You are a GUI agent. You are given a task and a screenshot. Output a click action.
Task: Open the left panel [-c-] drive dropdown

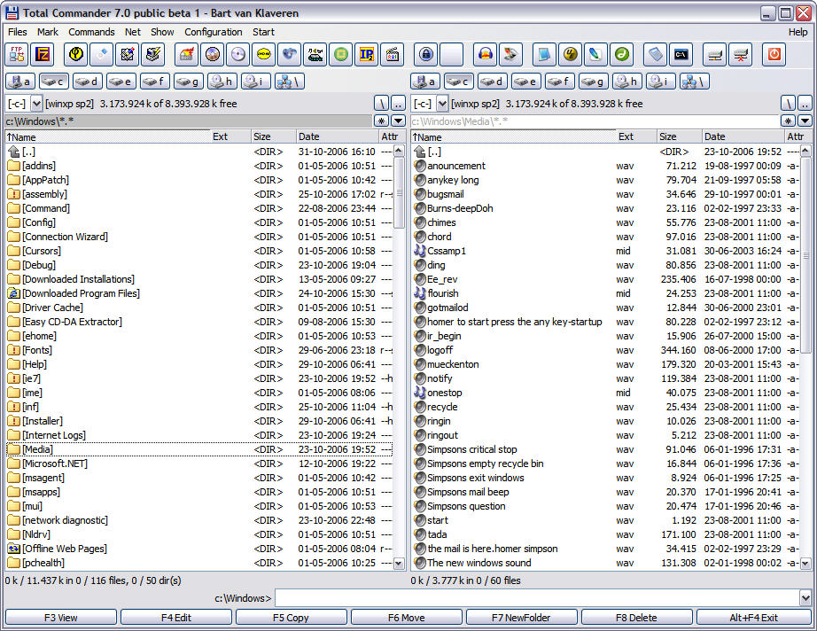pyautogui.click(x=36, y=104)
